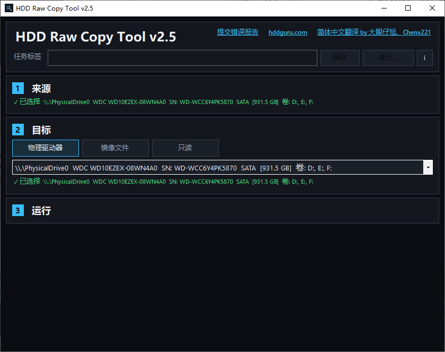Select 物理驱动器 as target type

[45, 148]
